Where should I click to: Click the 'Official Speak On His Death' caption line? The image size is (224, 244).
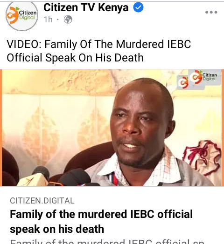(x=75, y=58)
